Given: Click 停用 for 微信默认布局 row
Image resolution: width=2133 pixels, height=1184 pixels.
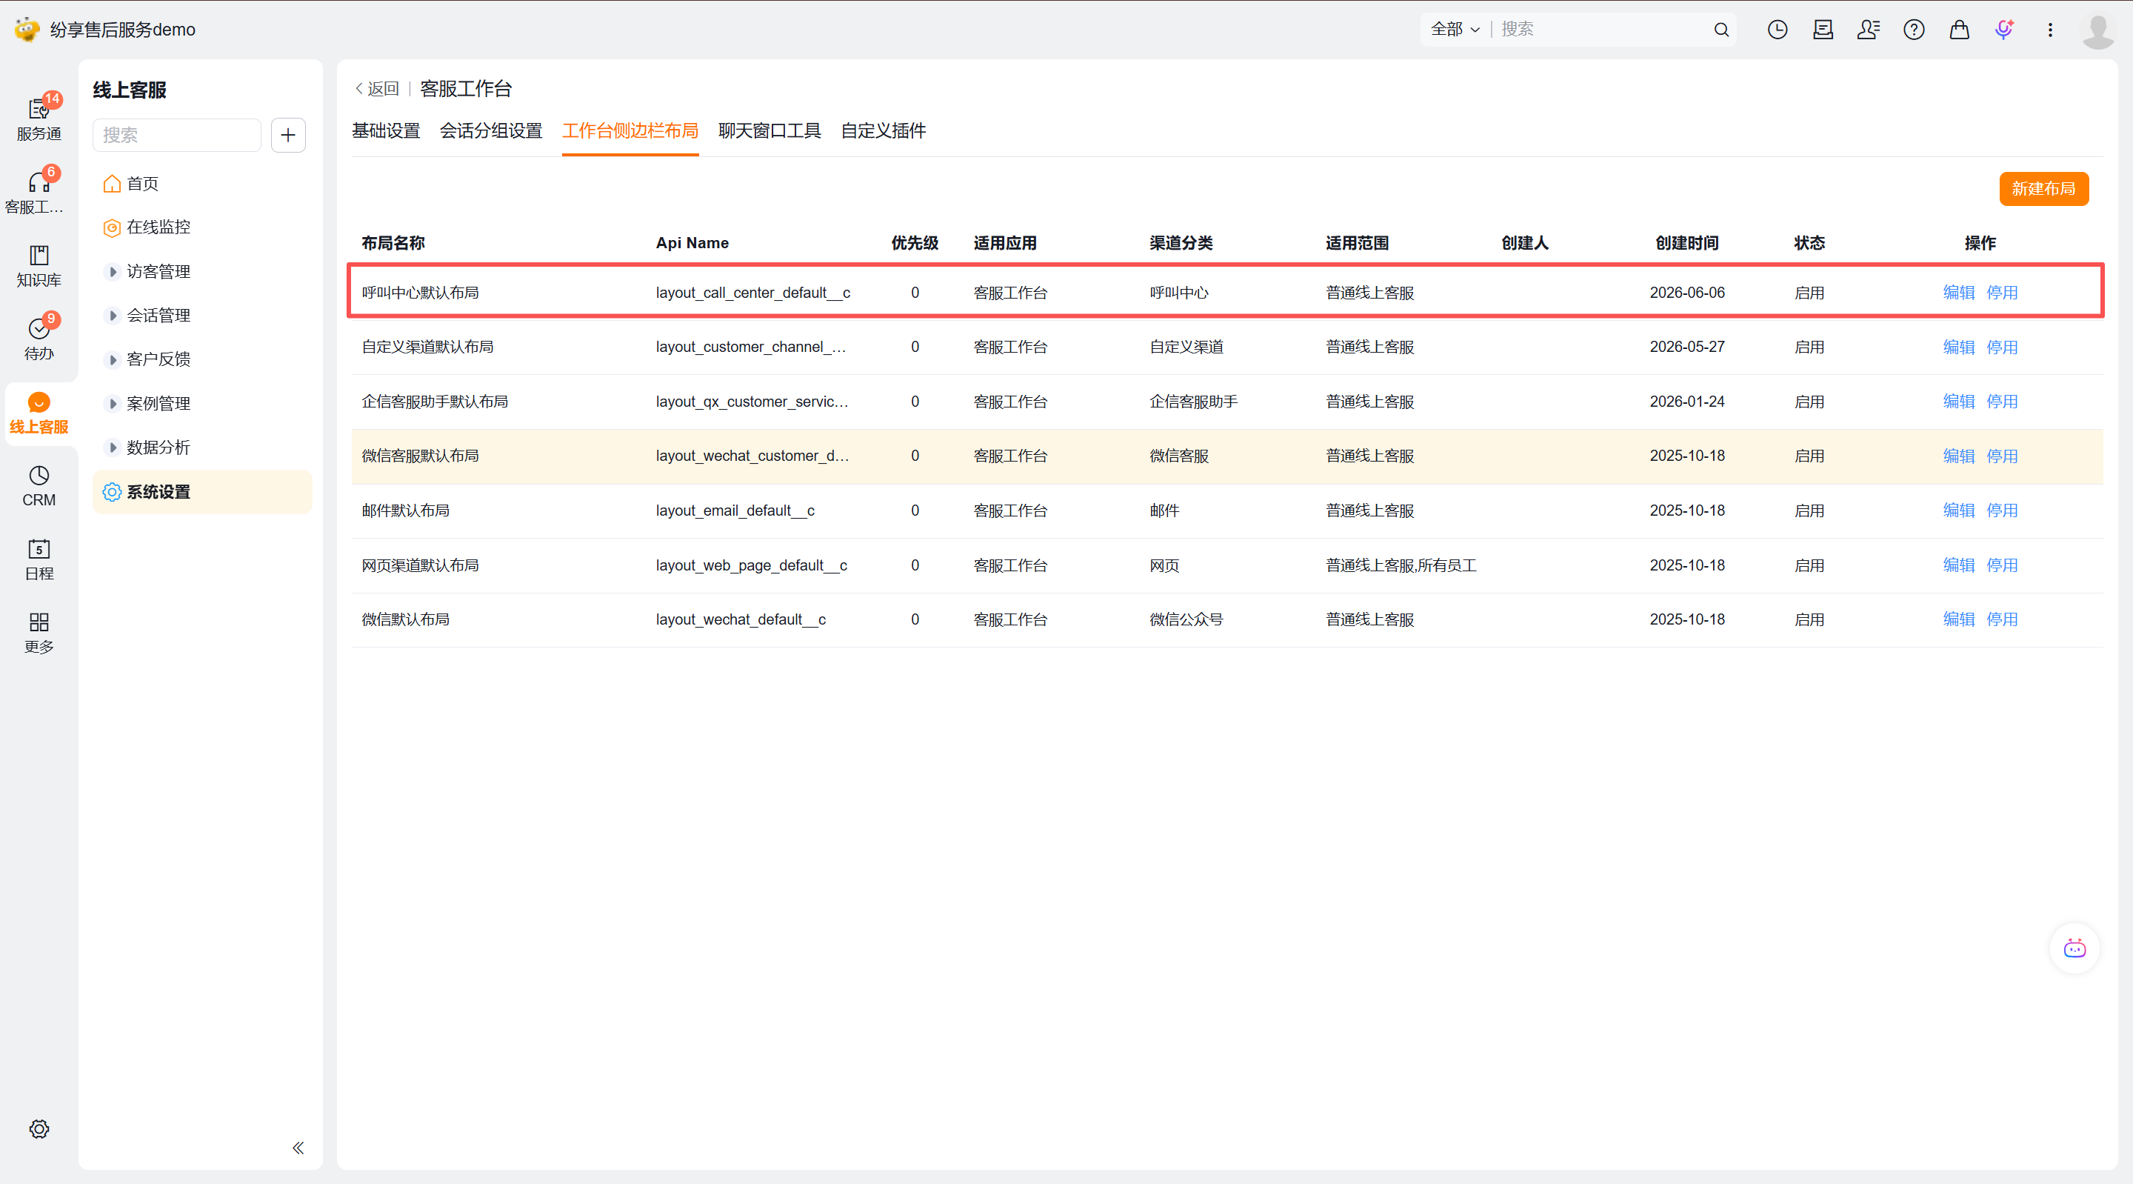Looking at the screenshot, I should point(2001,619).
